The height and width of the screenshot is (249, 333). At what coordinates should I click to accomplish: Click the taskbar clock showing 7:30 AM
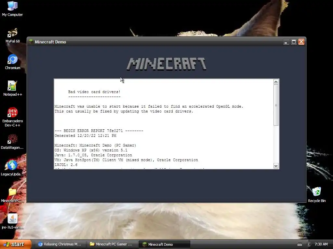click(x=321, y=244)
